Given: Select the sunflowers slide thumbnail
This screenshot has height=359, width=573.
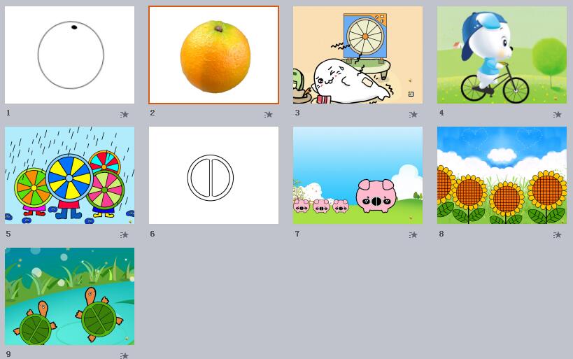Looking at the screenshot, I should [x=502, y=176].
